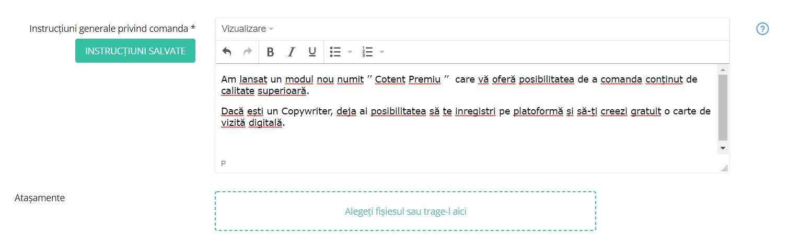The image size is (789, 244).
Task: Open the Vizualizare menu
Action: [248, 29]
